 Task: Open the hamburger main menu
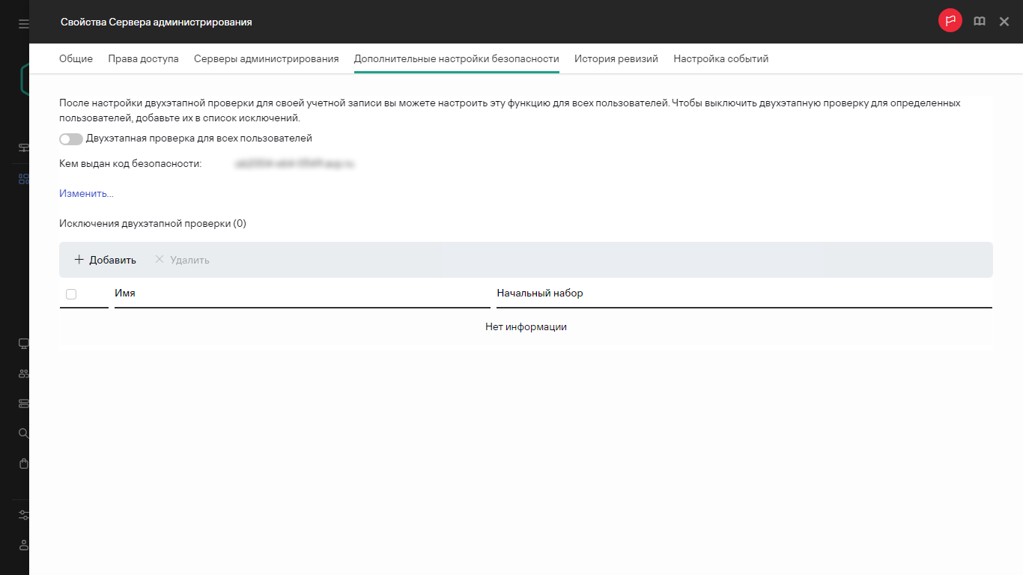click(x=23, y=24)
